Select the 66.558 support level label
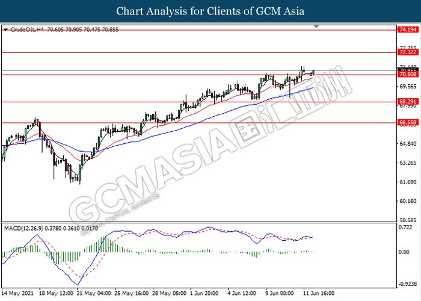Image resolution: width=421 pixels, height=301 pixels. tap(408, 123)
